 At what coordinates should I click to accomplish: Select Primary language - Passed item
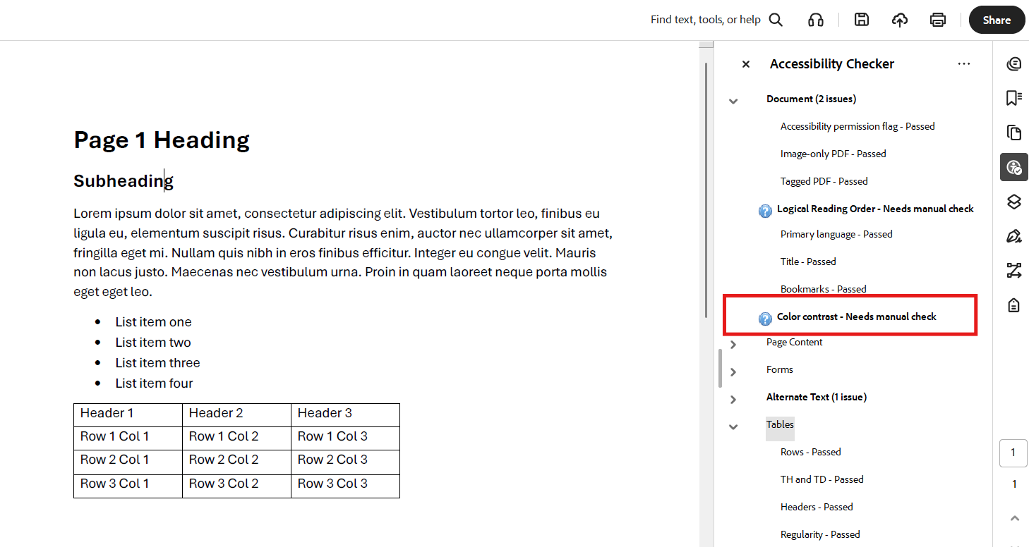[836, 234]
